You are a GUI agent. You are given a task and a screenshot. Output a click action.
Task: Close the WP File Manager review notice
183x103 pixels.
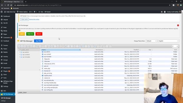[x=178, y=25]
